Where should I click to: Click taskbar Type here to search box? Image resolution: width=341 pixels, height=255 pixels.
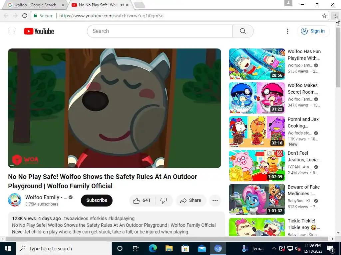point(64,248)
